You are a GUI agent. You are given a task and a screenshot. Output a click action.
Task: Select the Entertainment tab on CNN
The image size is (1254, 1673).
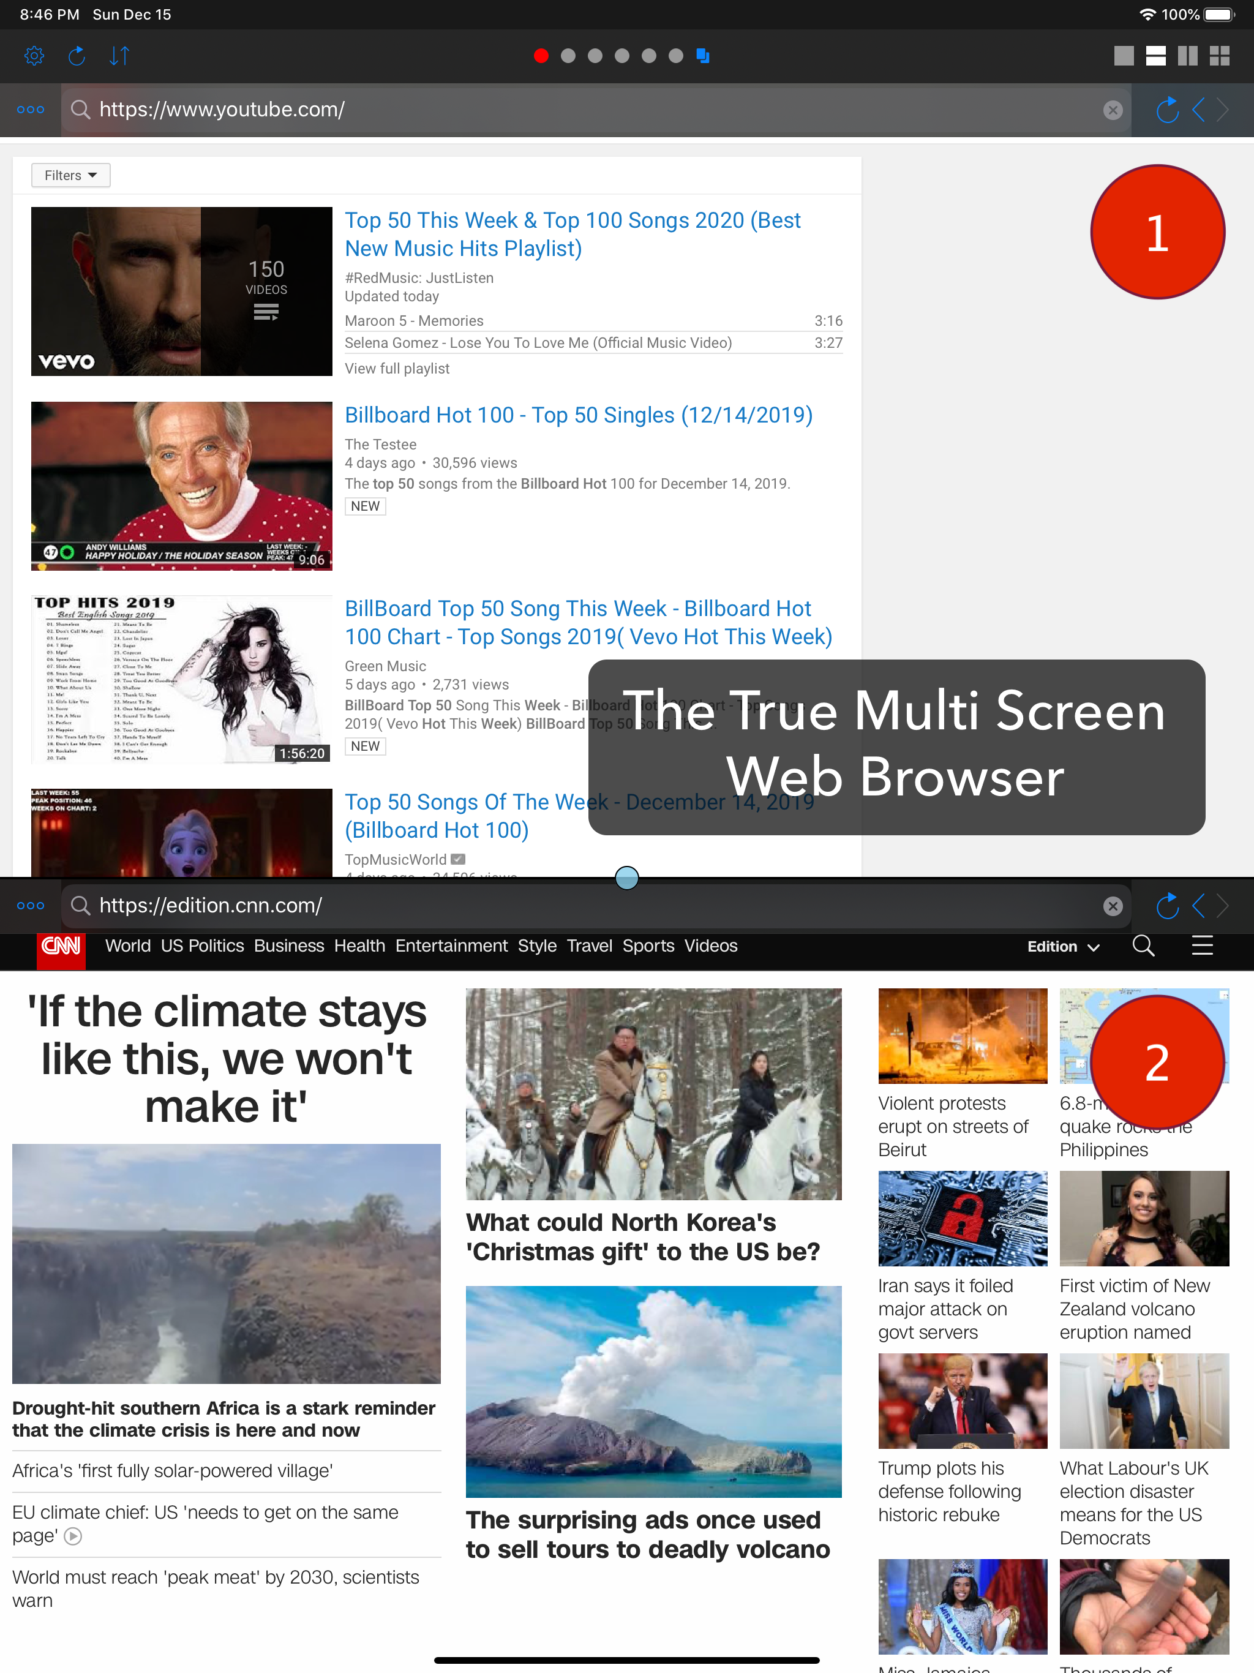[x=451, y=946]
